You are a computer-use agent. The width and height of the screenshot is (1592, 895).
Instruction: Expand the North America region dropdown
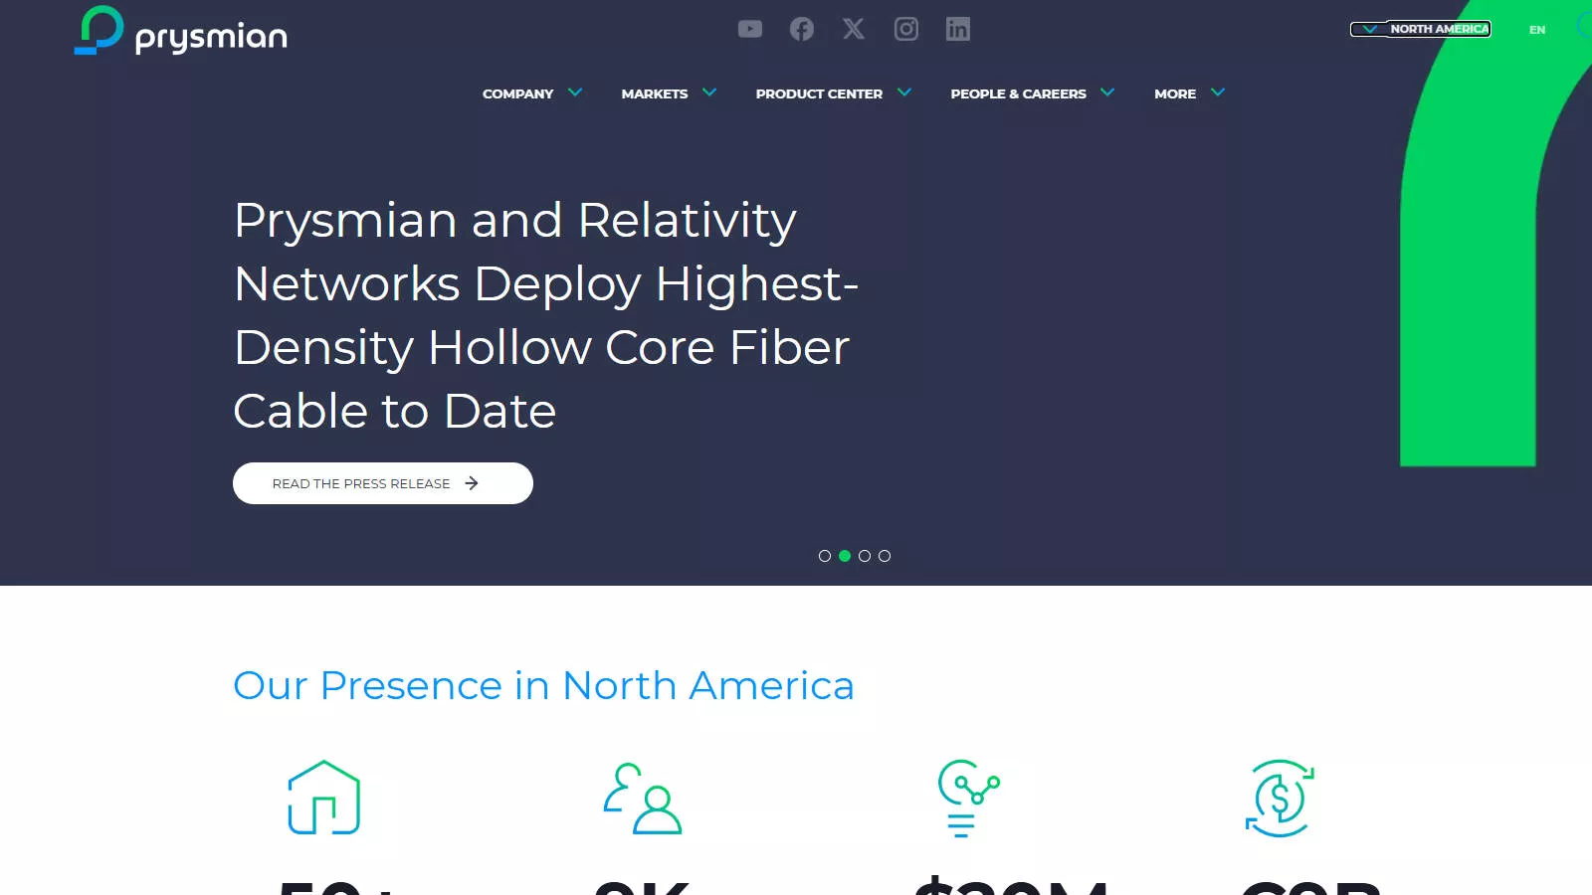(x=1421, y=29)
